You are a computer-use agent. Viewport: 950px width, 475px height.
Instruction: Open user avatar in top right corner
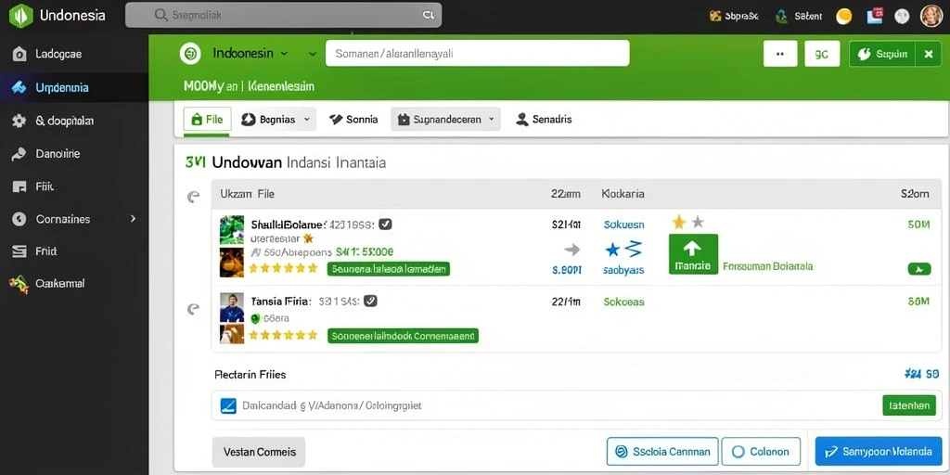pyautogui.click(x=931, y=16)
